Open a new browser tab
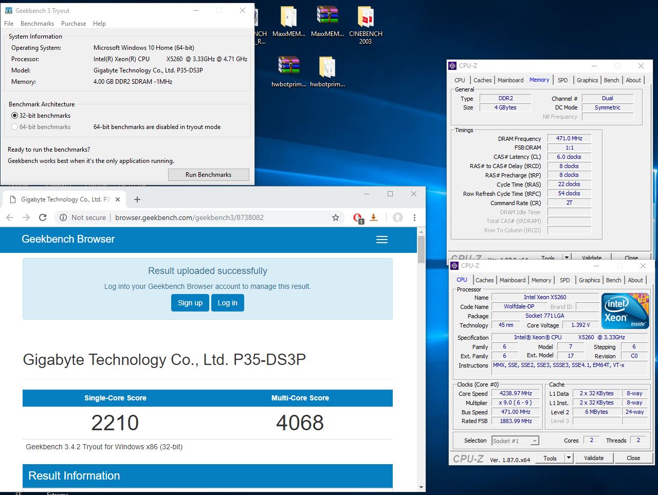Image resolution: width=658 pixels, height=495 pixels. (x=137, y=199)
